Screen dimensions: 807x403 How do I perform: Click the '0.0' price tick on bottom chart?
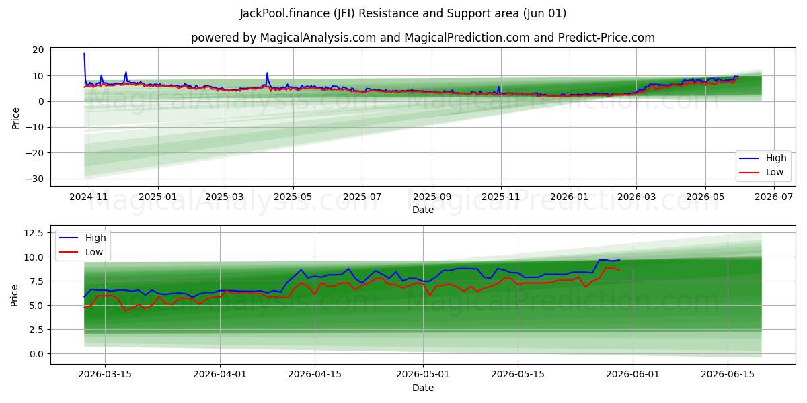[38, 354]
